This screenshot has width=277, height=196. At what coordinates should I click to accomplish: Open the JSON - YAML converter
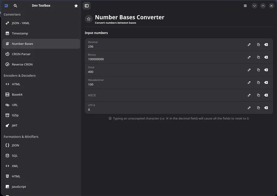(21, 23)
